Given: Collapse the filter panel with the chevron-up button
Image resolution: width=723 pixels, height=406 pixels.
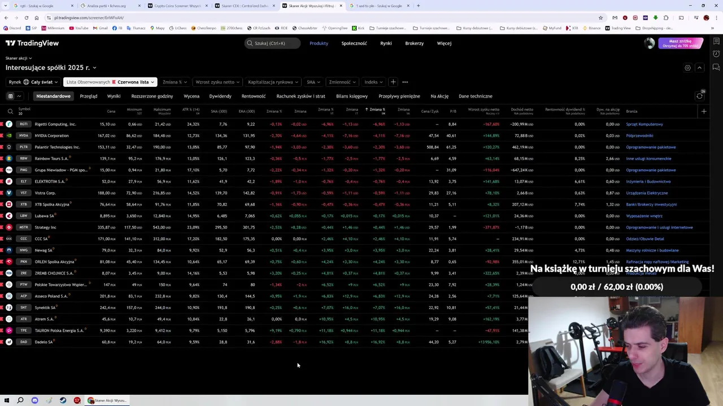Looking at the screenshot, I should pyautogui.click(x=699, y=68).
